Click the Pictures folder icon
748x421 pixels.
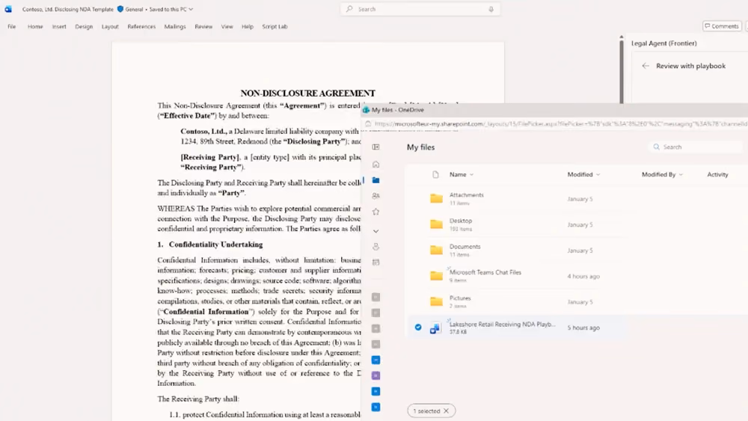click(436, 301)
